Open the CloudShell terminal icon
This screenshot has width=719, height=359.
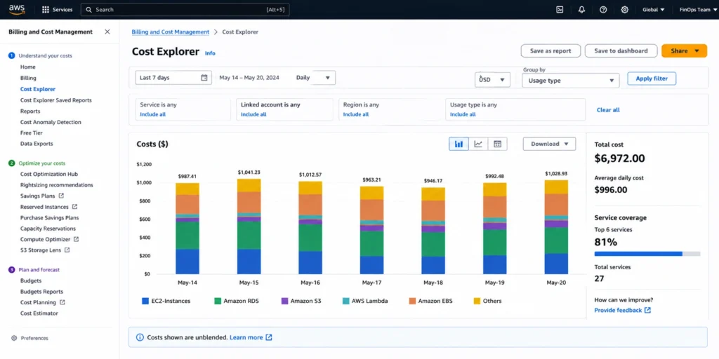point(560,10)
